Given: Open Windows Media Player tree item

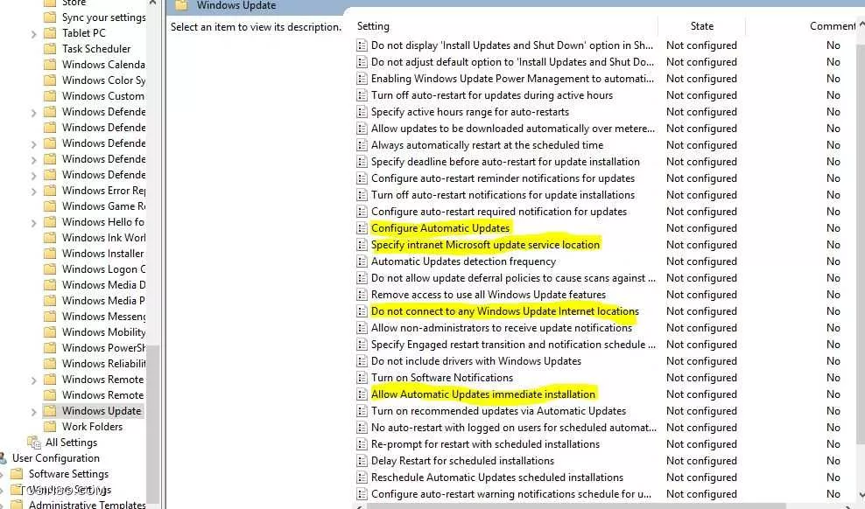Looking at the screenshot, I should click(103, 301).
